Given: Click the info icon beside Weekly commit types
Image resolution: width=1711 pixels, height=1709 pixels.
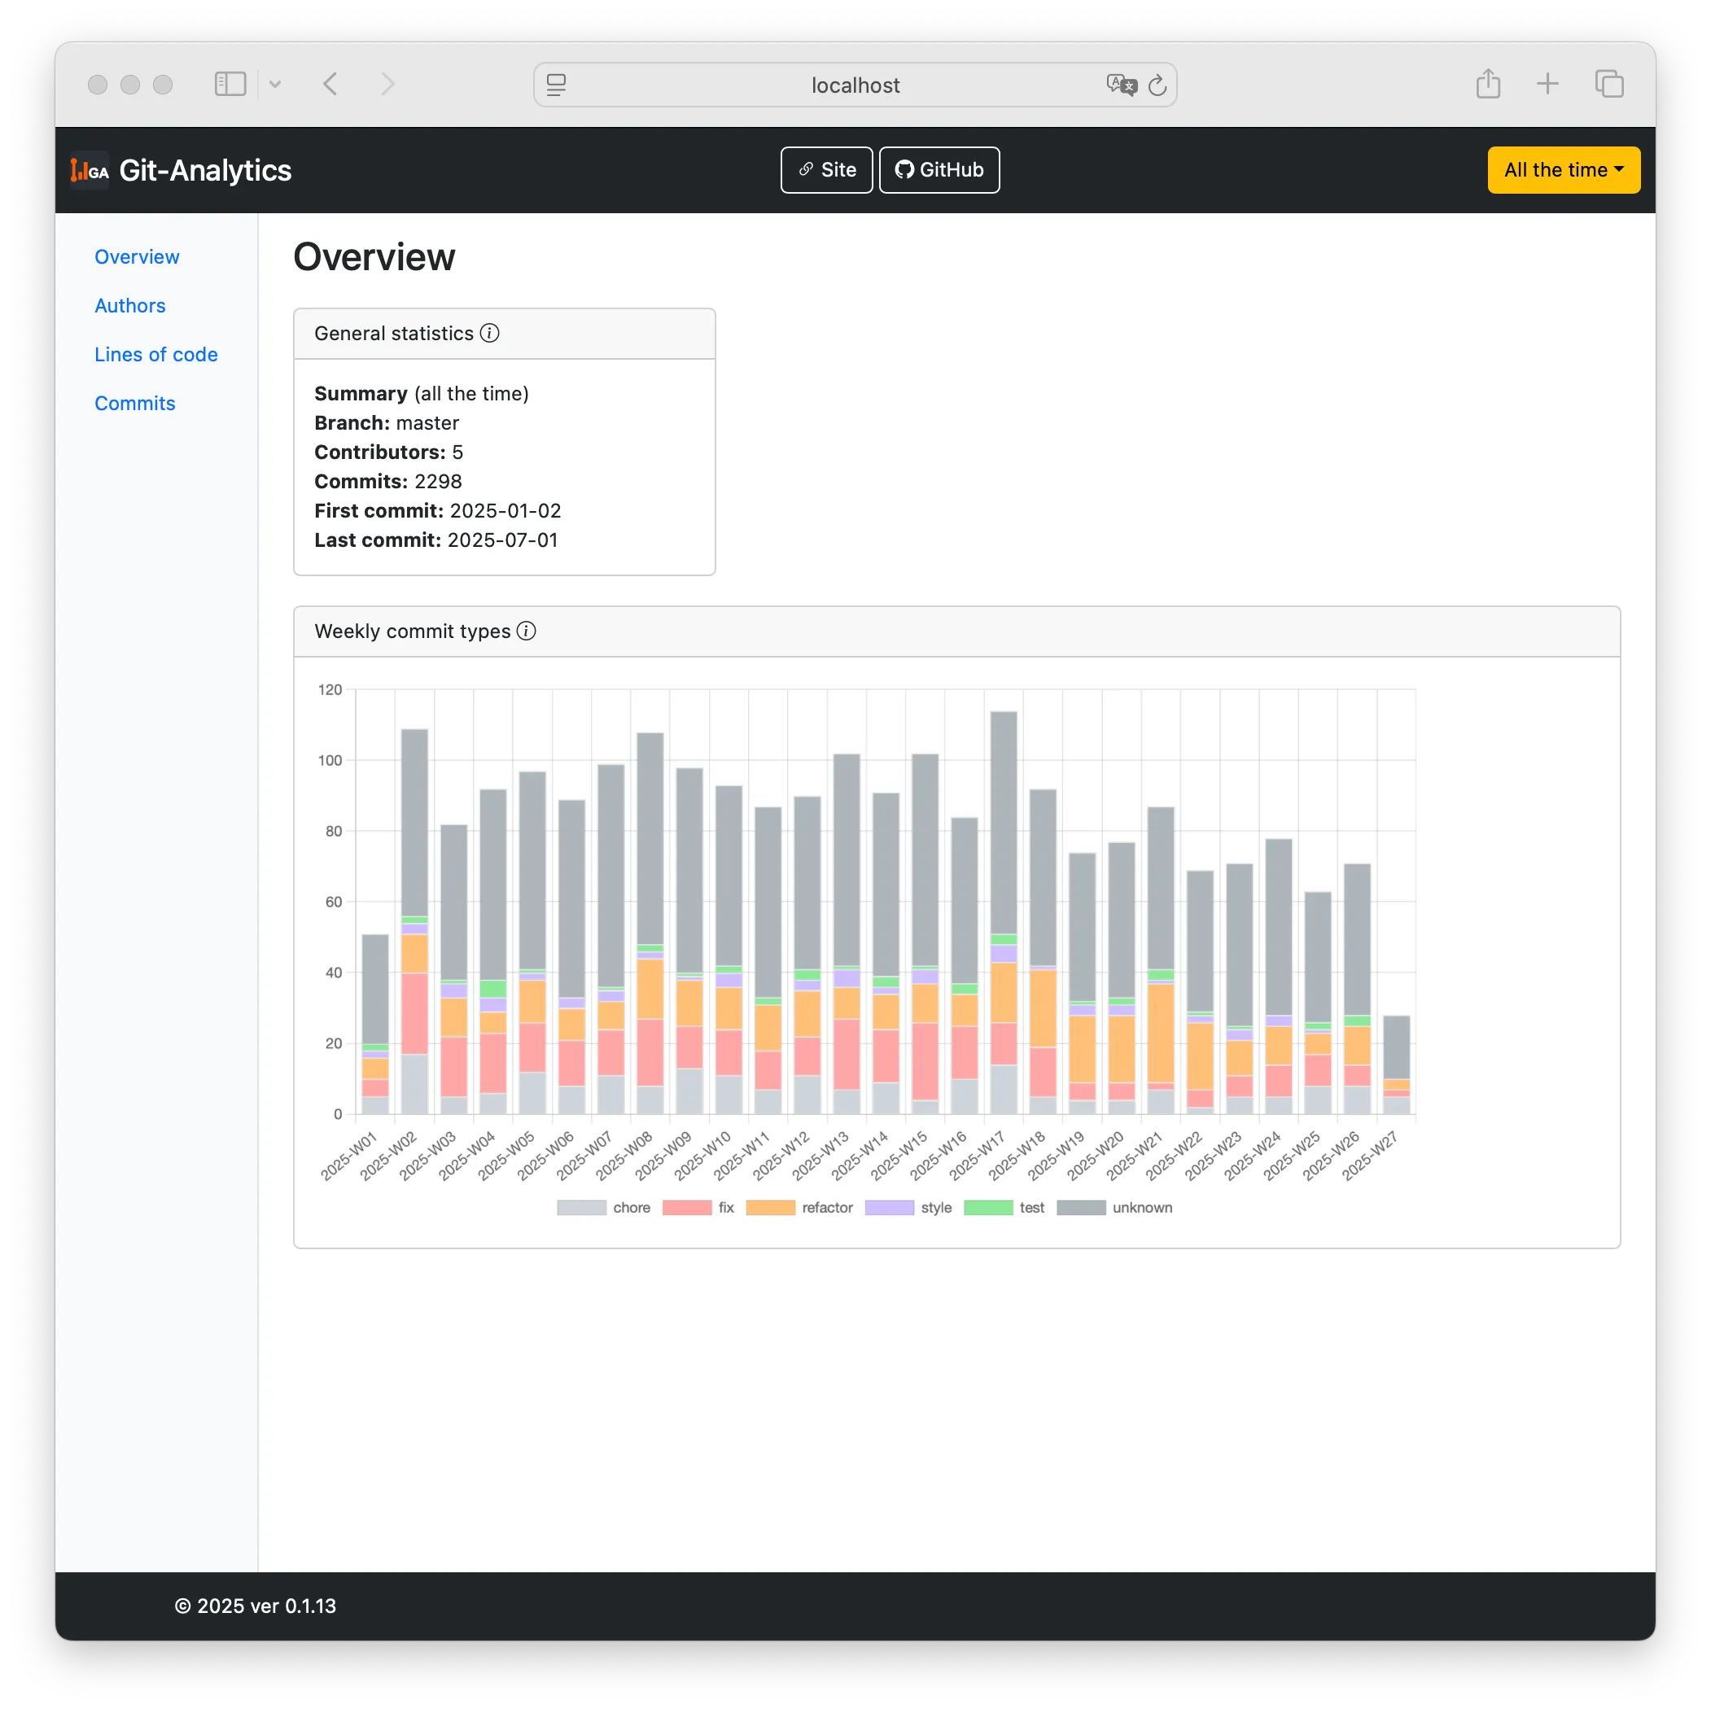Looking at the screenshot, I should [x=526, y=632].
